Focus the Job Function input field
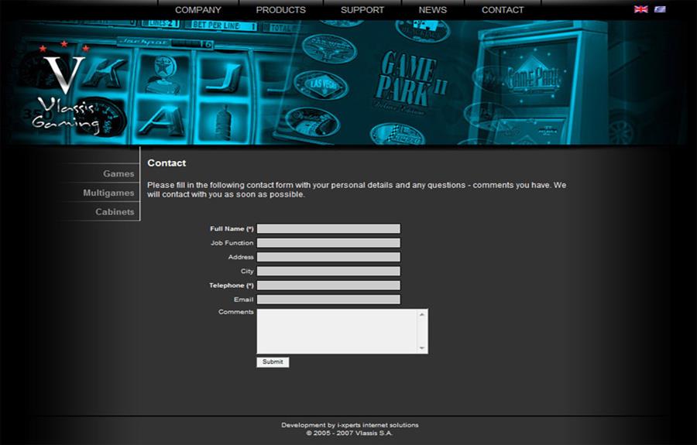 328,243
